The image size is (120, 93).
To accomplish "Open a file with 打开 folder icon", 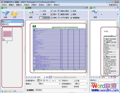I will (x=14, y=14).
